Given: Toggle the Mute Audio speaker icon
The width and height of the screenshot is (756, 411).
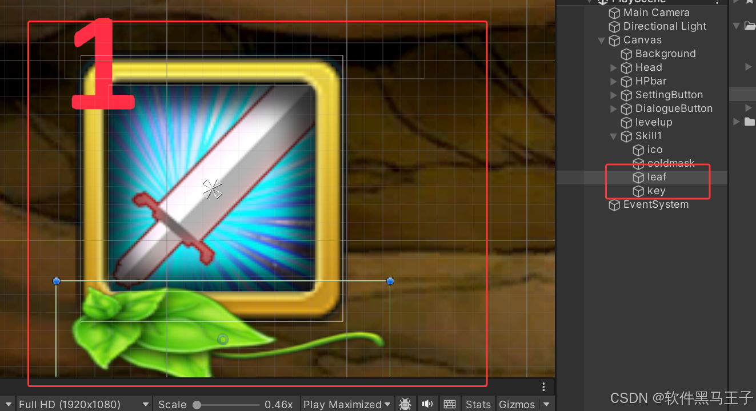Looking at the screenshot, I should click(x=427, y=404).
